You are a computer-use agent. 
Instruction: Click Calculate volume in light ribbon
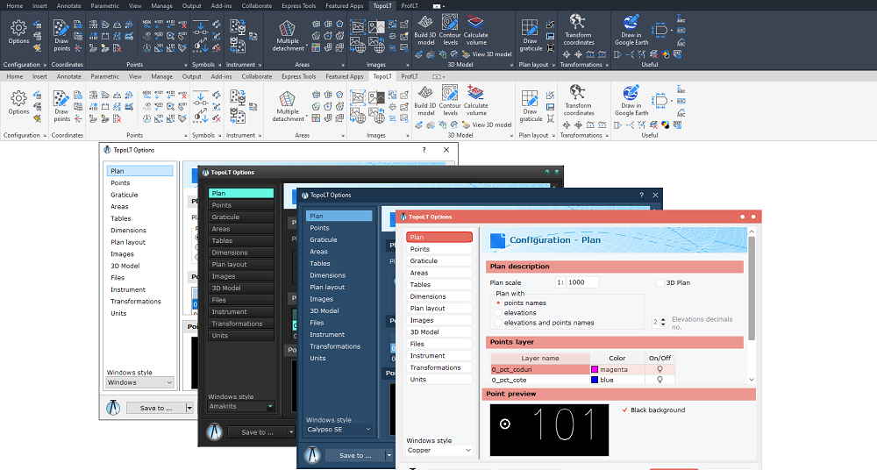tap(476, 101)
